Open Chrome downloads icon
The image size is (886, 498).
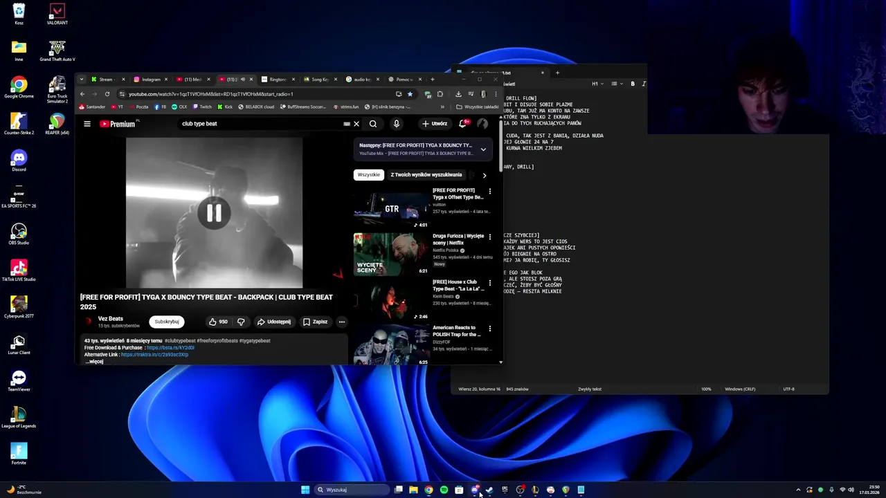coord(458,94)
